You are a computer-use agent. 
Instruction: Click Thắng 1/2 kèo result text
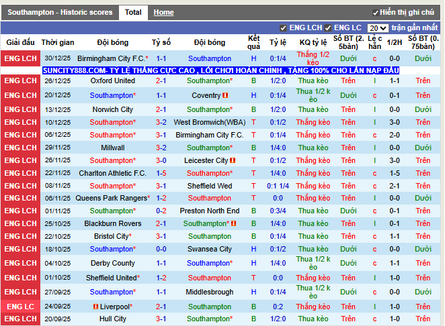pyautogui.click(x=313, y=58)
